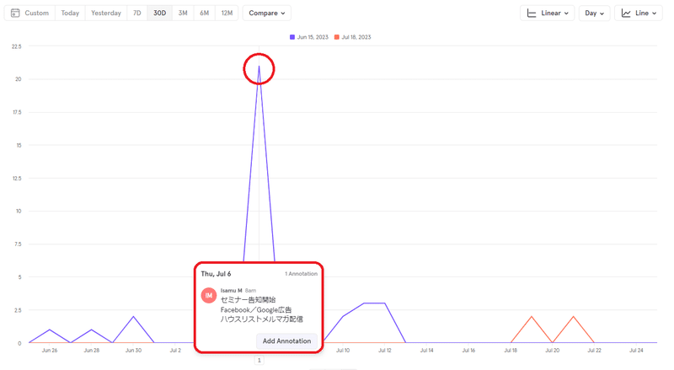Click the 22.5 y-axis value
The height and width of the screenshot is (370, 674).
16,46
